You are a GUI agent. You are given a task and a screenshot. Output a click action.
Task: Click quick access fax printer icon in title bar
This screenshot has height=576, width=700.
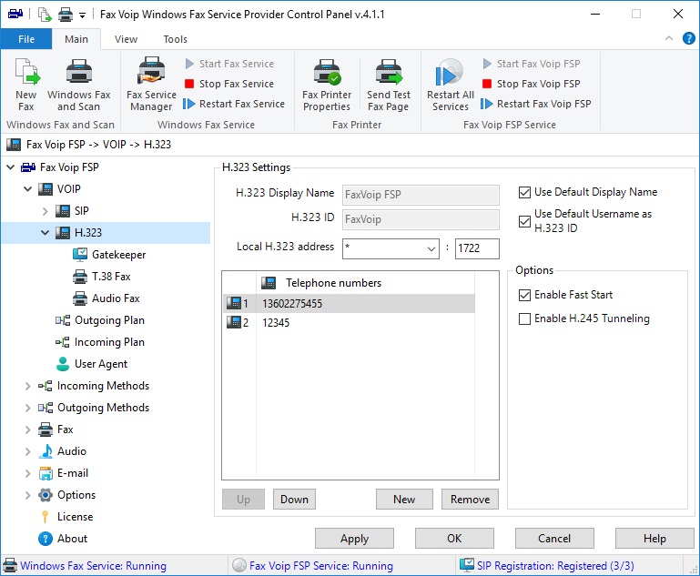15,15
